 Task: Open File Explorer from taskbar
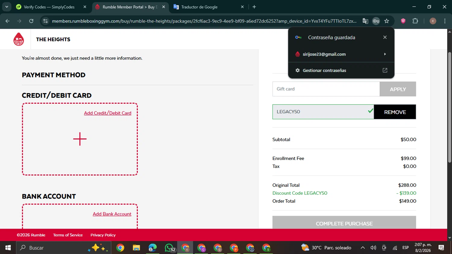click(136, 248)
